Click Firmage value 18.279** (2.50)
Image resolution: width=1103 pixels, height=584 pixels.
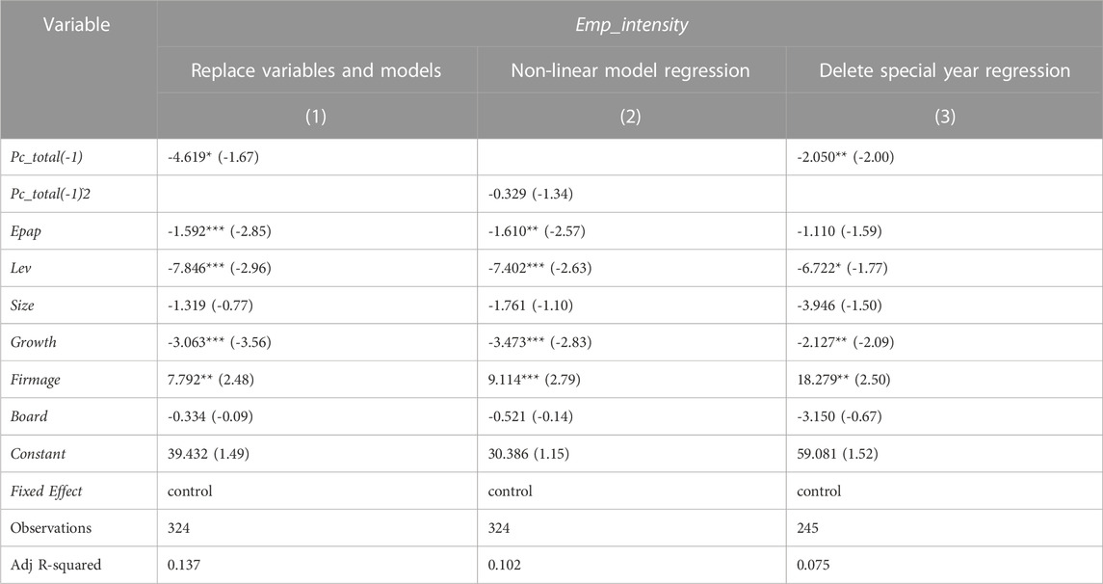point(844,380)
